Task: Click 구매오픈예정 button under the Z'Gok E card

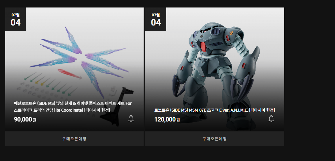Action: tap(215, 139)
